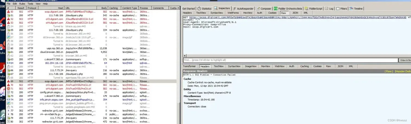Screen dimensions: 411x124
Task: Click the bars icon on the Timeline tab
Action: [351, 9]
